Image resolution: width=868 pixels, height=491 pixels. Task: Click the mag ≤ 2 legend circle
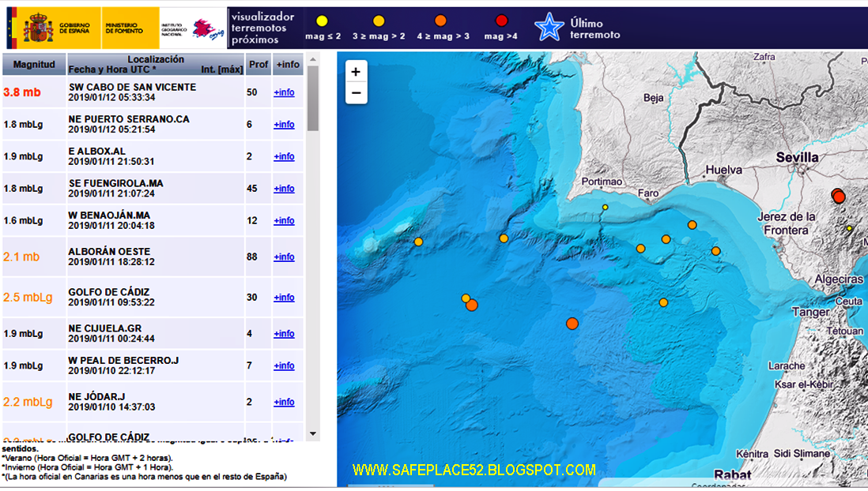click(322, 21)
